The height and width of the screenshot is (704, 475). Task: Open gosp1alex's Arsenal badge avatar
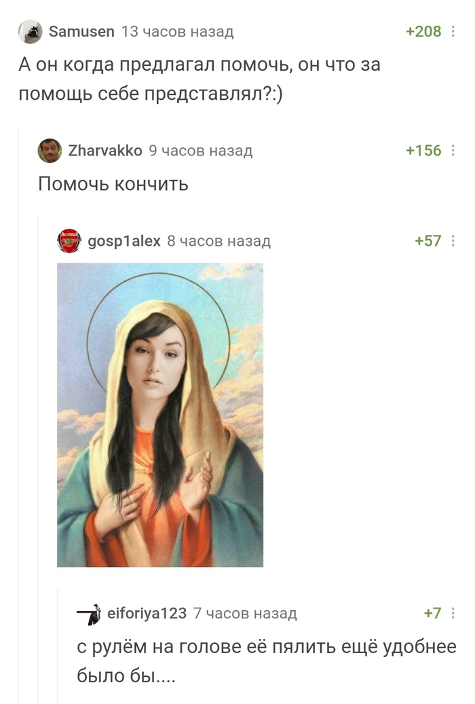[x=69, y=240]
